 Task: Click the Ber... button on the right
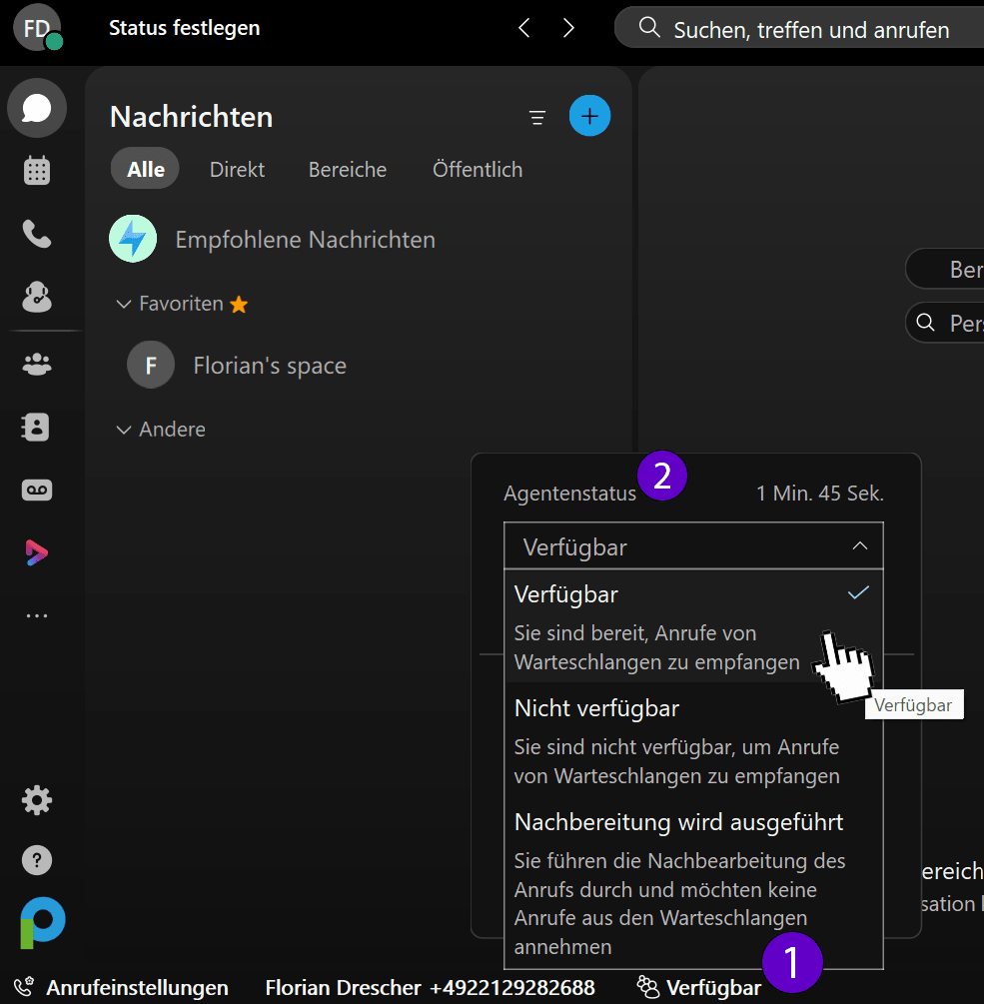(945, 269)
